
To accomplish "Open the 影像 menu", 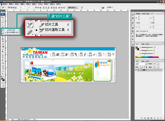I will [17, 4].
